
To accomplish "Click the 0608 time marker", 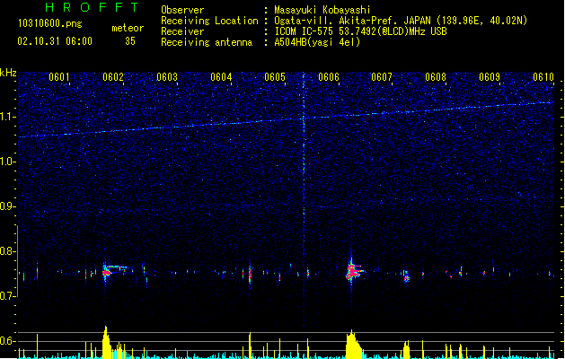I will [436, 77].
